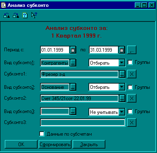Click the Фрезер з-д value field
Viewport: 157px width, 153px height.
[80, 74]
